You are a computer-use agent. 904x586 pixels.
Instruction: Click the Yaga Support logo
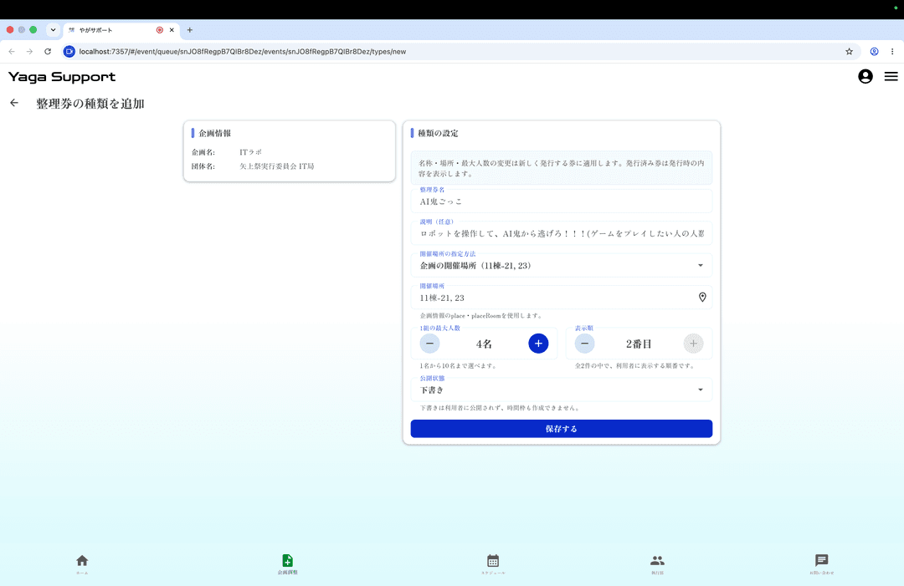pos(62,77)
